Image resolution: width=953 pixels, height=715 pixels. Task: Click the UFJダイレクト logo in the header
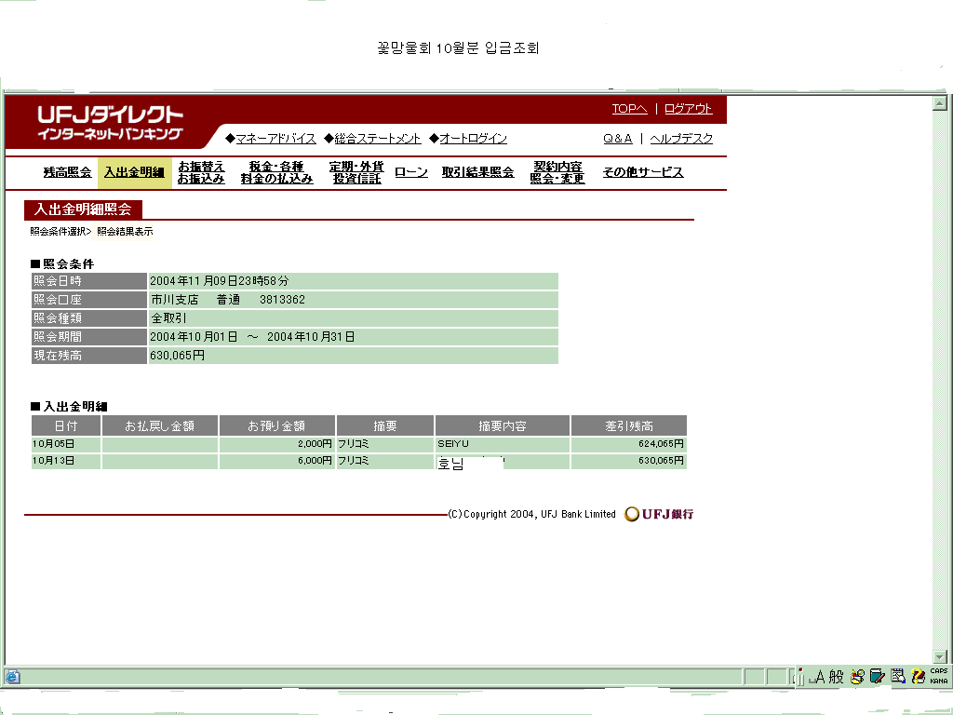(x=110, y=123)
